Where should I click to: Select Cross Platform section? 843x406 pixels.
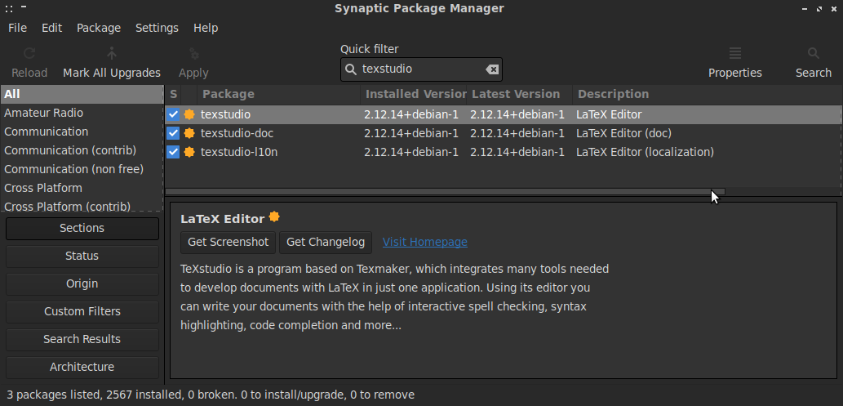82,189
